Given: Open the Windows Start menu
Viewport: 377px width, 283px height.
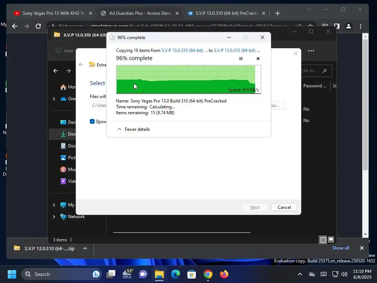Looking at the screenshot, I should (x=12, y=274).
